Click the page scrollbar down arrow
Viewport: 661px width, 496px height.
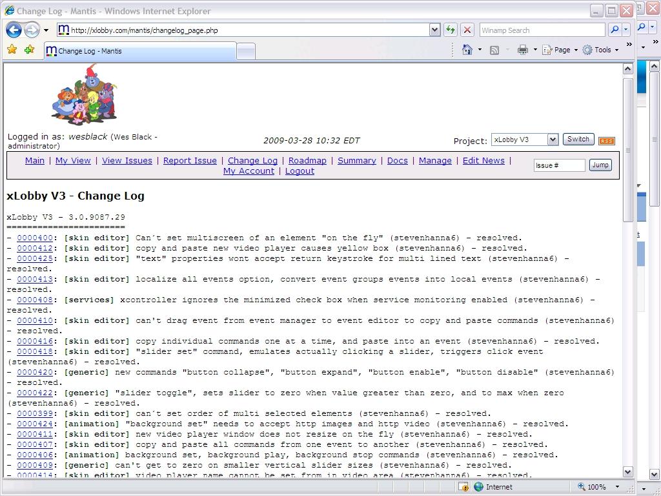[627, 472]
